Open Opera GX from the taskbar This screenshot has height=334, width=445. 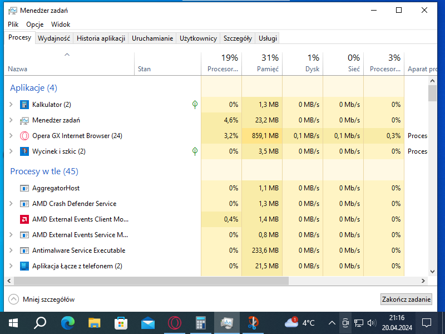pyautogui.click(x=175, y=323)
